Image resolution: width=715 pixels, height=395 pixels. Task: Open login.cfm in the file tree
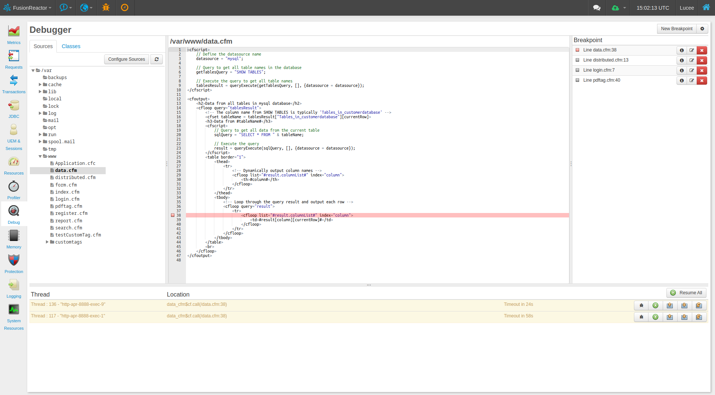click(x=67, y=199)
